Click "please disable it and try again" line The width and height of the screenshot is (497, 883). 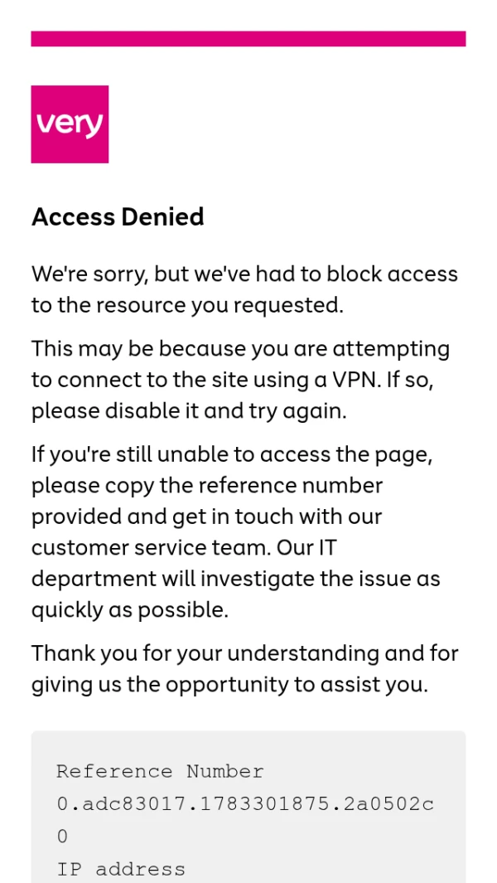189,412
